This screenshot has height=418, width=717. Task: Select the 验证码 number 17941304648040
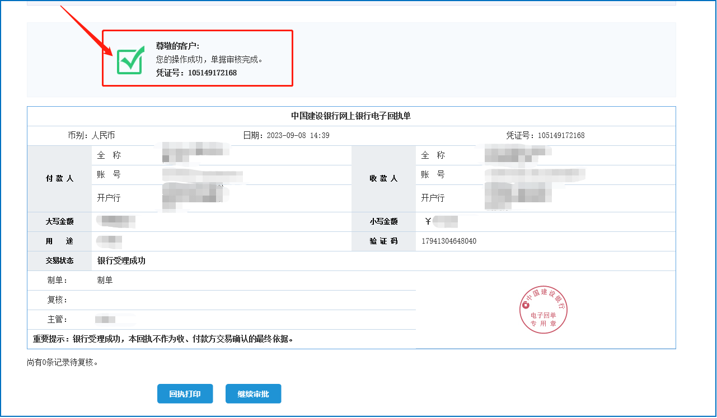tap(449, 241)
